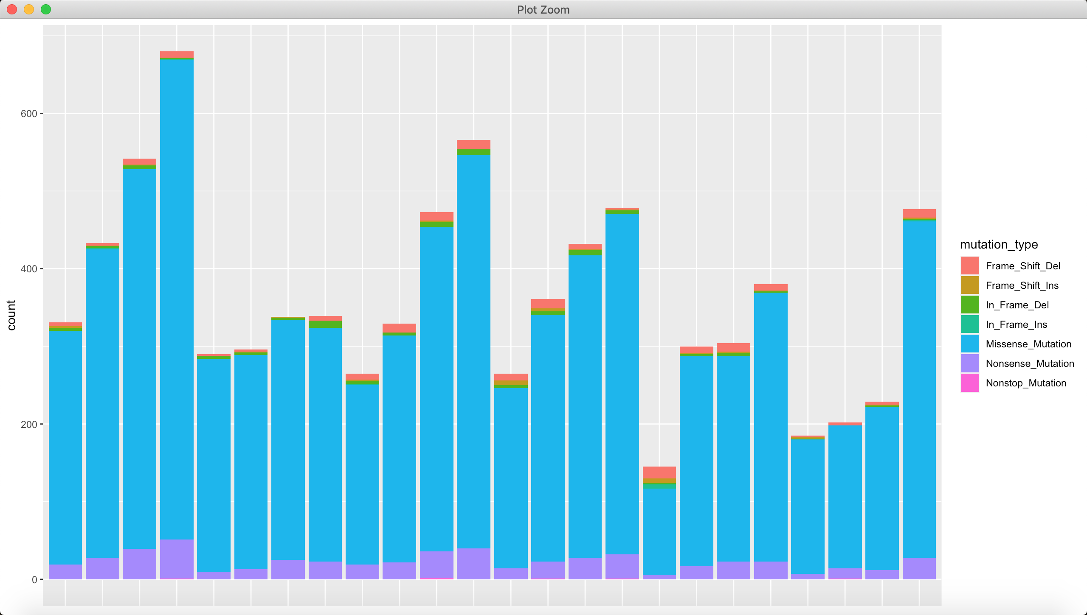Click the Nonsense_Mutation purple legend swatch
The width and height of the screenshot is (1087, 615).
(970, 363)
